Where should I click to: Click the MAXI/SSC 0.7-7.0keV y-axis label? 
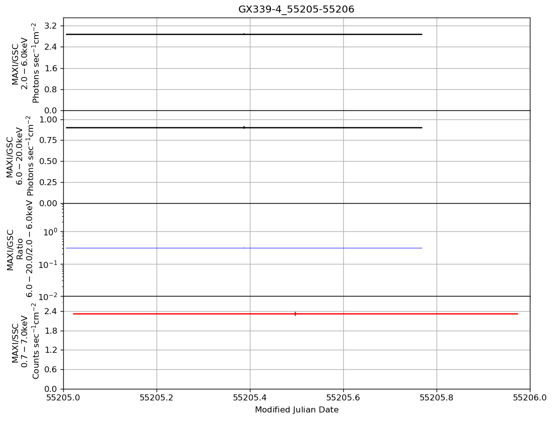tap(25, 341)
